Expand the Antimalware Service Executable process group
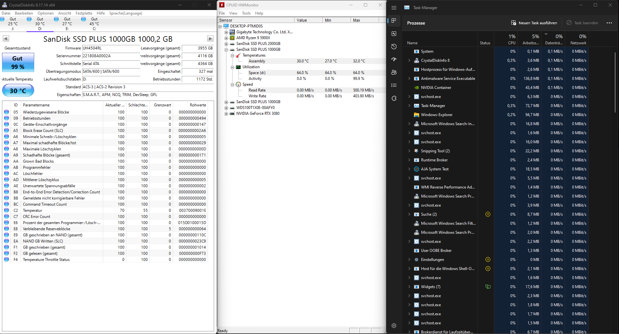The width and height of the screenshot is (619, 334). click(409, 79)
